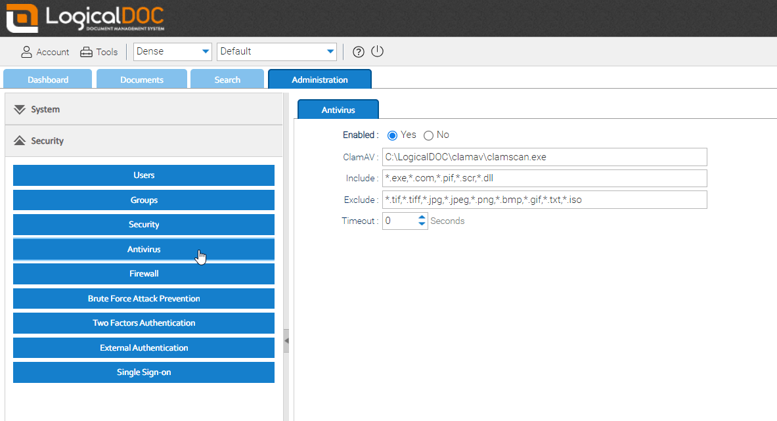The height and width of the screenshot is (421, 777).
Task: Click the 'Exclude :' label
Action: 361,200
